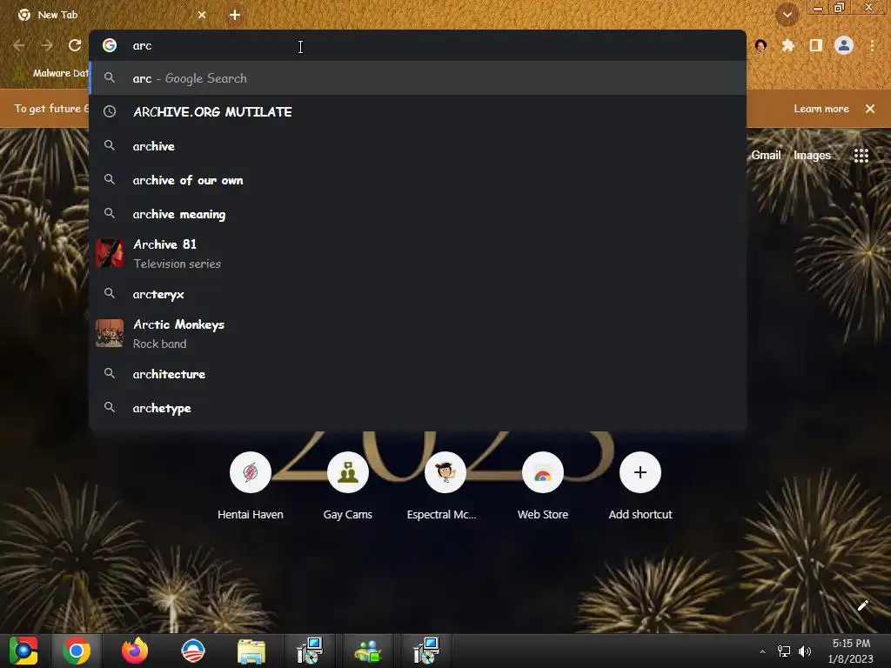Open the Images link
Viewport: 891px width, 668px height.
(812, 155)
